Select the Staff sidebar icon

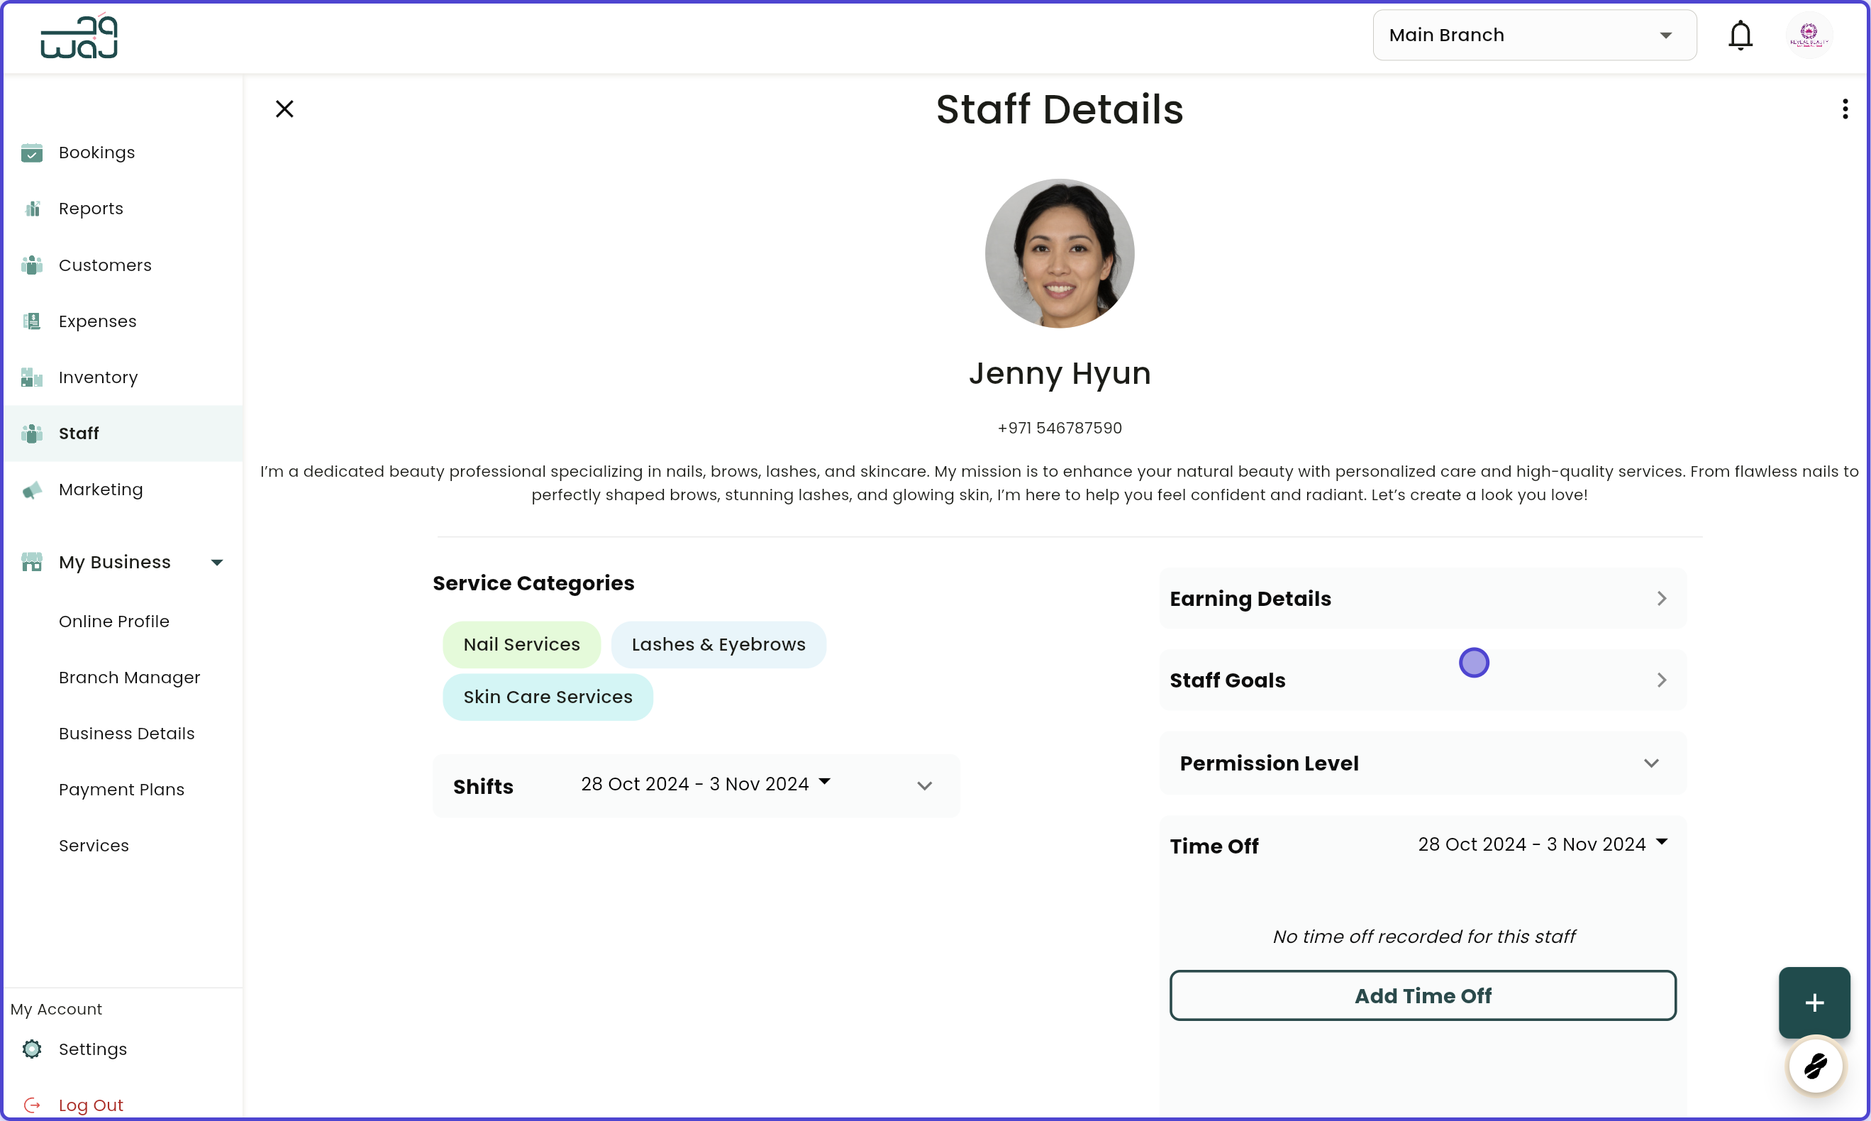[32, 433]
